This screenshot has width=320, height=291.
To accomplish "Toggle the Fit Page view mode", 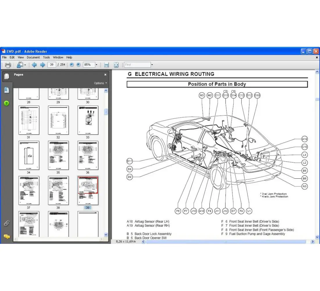I will click(x=116, y=65).
